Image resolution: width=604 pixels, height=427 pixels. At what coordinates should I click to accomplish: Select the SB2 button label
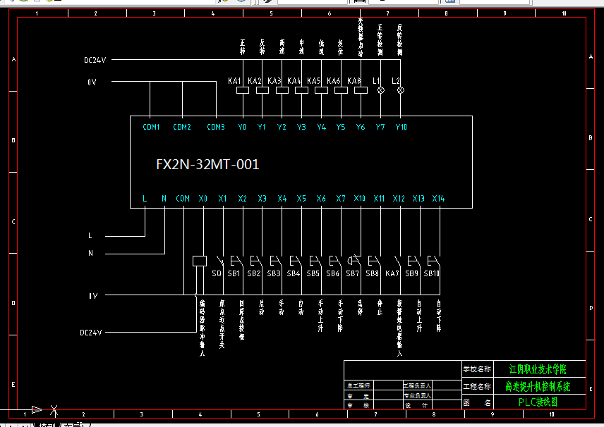coord(254,273)
